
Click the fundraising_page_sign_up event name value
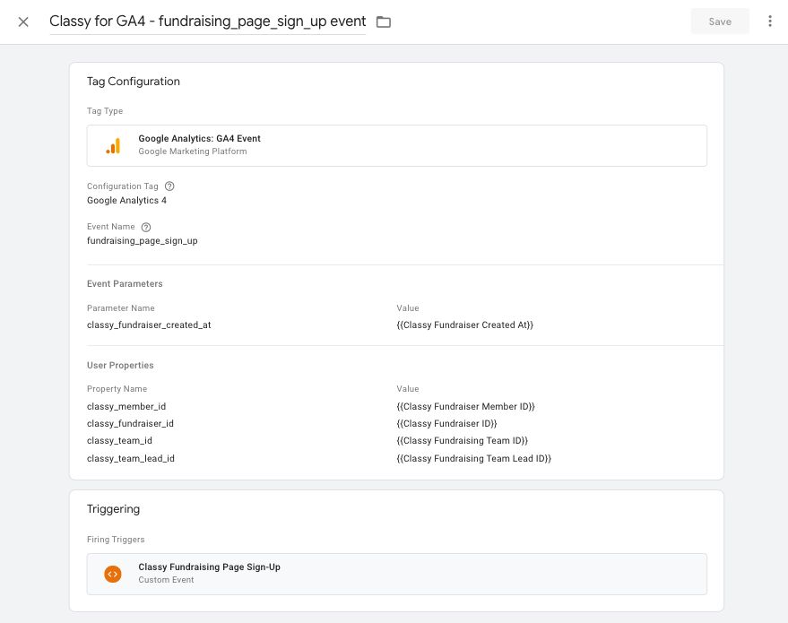pyautogui.click(x=143, y=240)
